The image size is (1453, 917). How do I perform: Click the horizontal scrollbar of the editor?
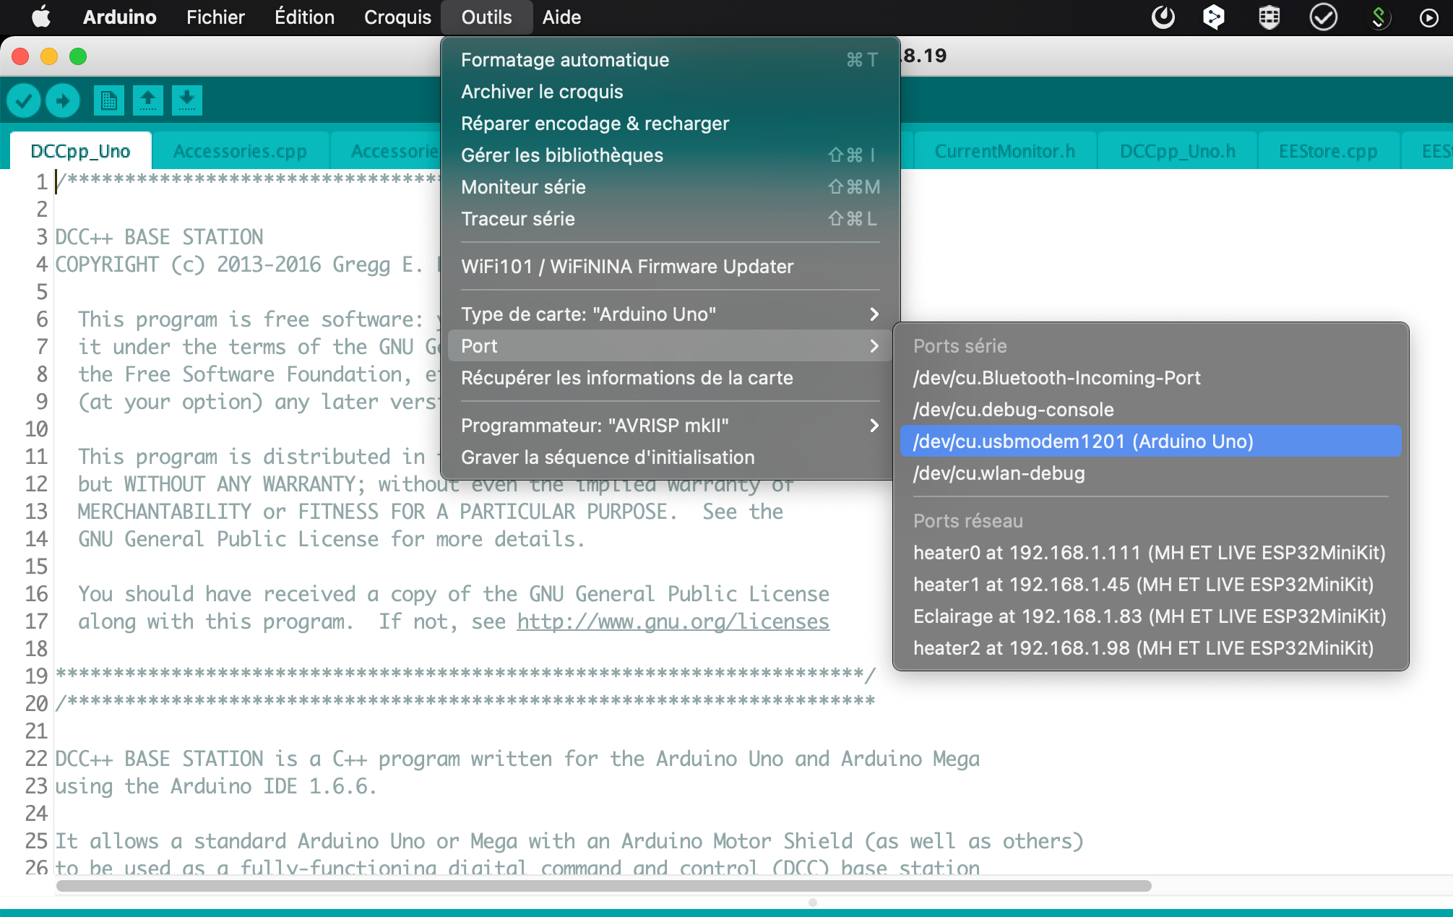tap(603, 886)
